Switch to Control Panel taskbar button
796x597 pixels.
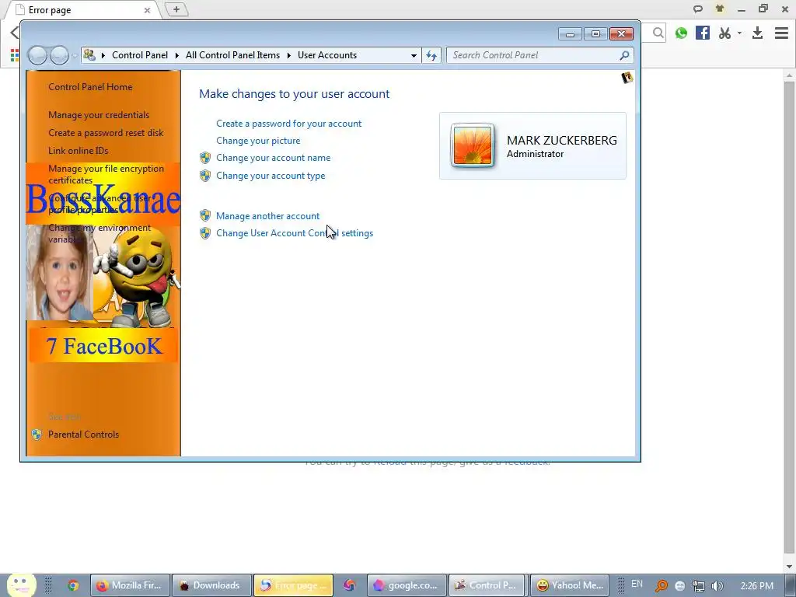487,585
